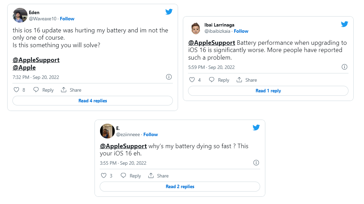Open the info icon on Eden's tweet
Viewport: 364px width, 204px height.
click(x=169, y=77)
